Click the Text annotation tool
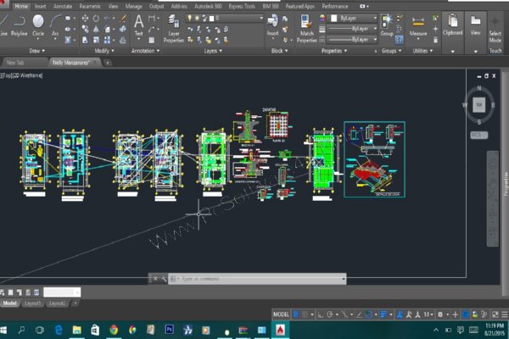The width and height of the screenshot is (509, 339). (138, 25)
